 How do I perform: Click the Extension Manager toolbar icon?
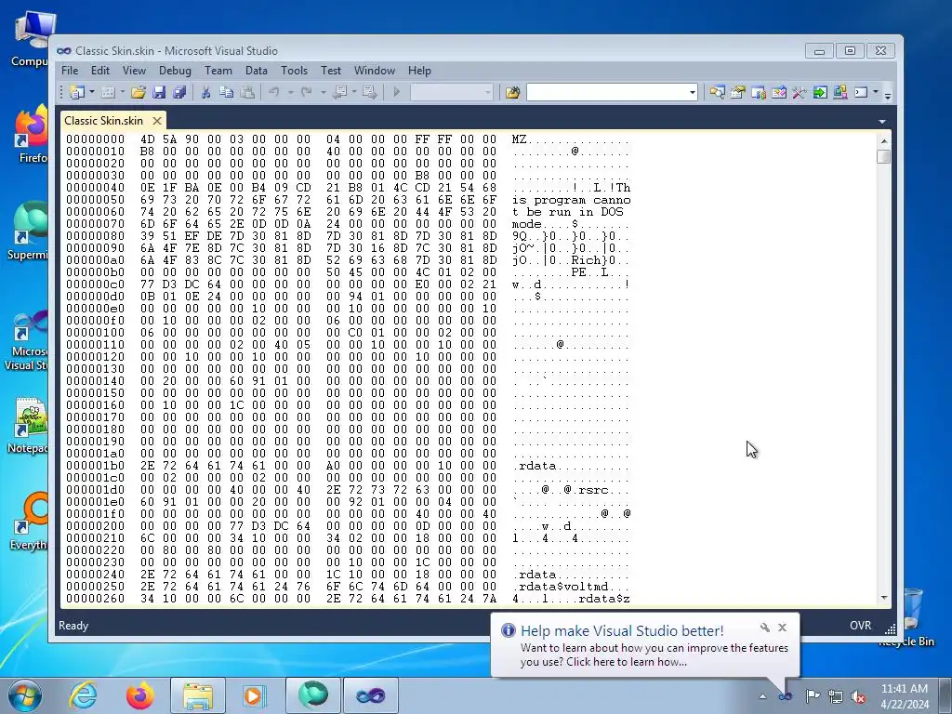(840, 92)
